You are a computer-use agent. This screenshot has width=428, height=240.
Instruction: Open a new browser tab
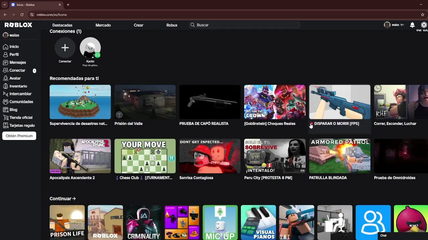(x=68, y=5)
